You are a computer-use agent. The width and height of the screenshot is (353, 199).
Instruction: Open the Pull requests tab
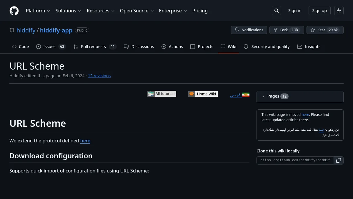point(95,47)
